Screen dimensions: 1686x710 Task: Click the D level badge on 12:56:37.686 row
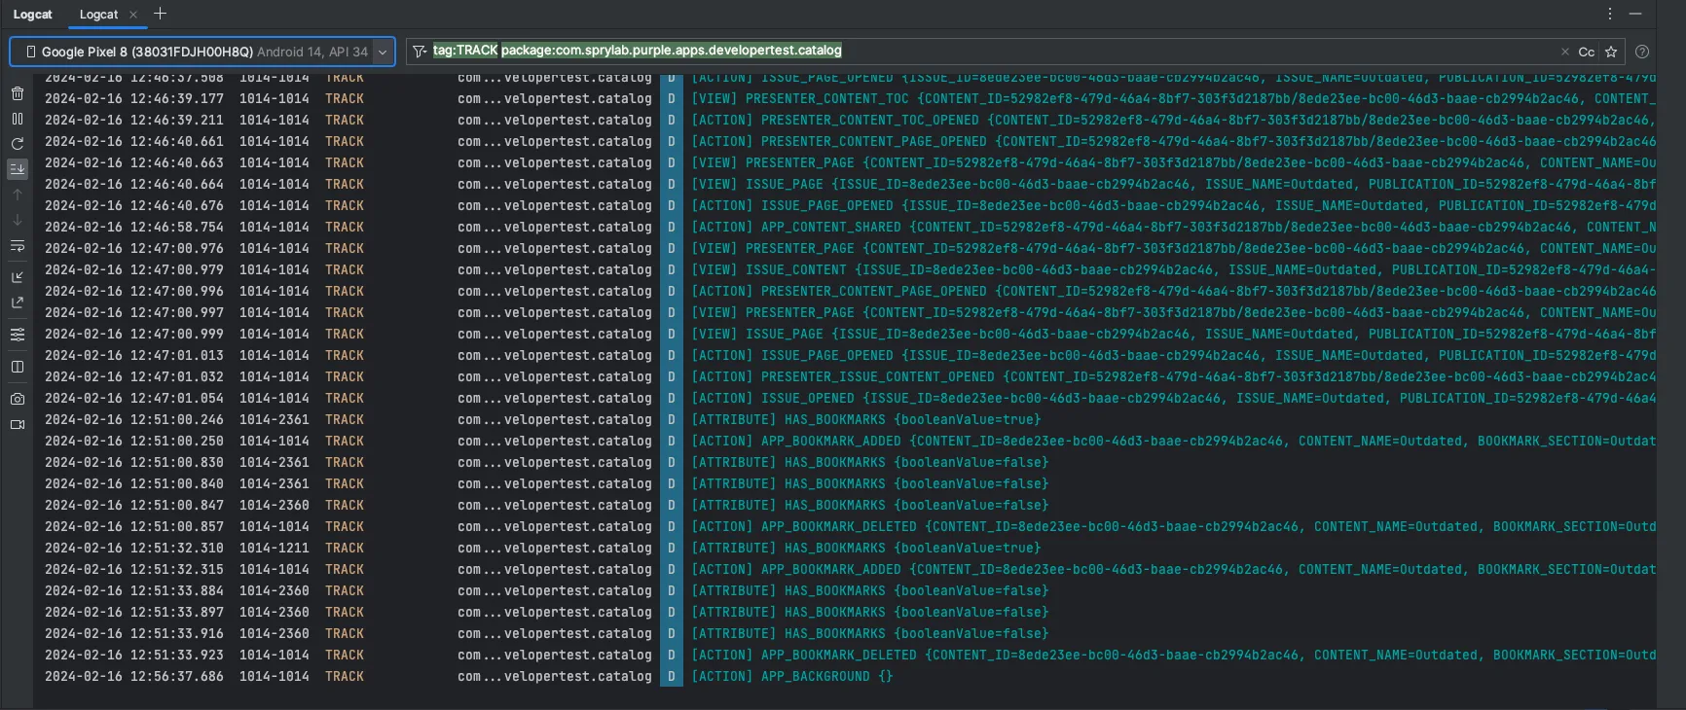[672, 676]
